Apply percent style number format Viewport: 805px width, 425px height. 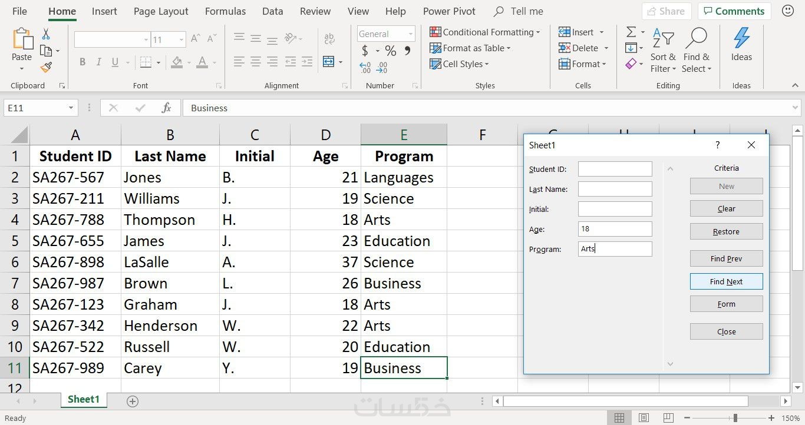point(391,51)
